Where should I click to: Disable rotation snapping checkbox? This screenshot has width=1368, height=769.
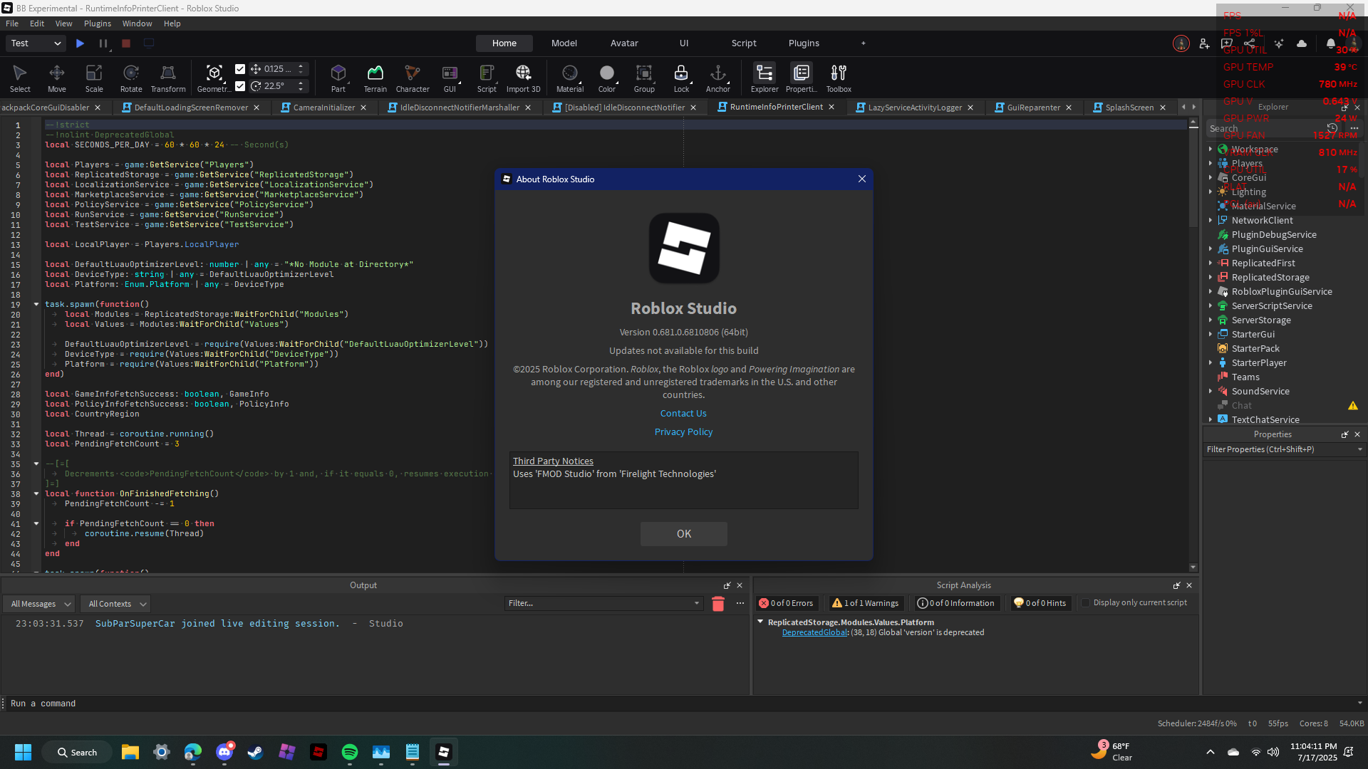pos(240,85)
